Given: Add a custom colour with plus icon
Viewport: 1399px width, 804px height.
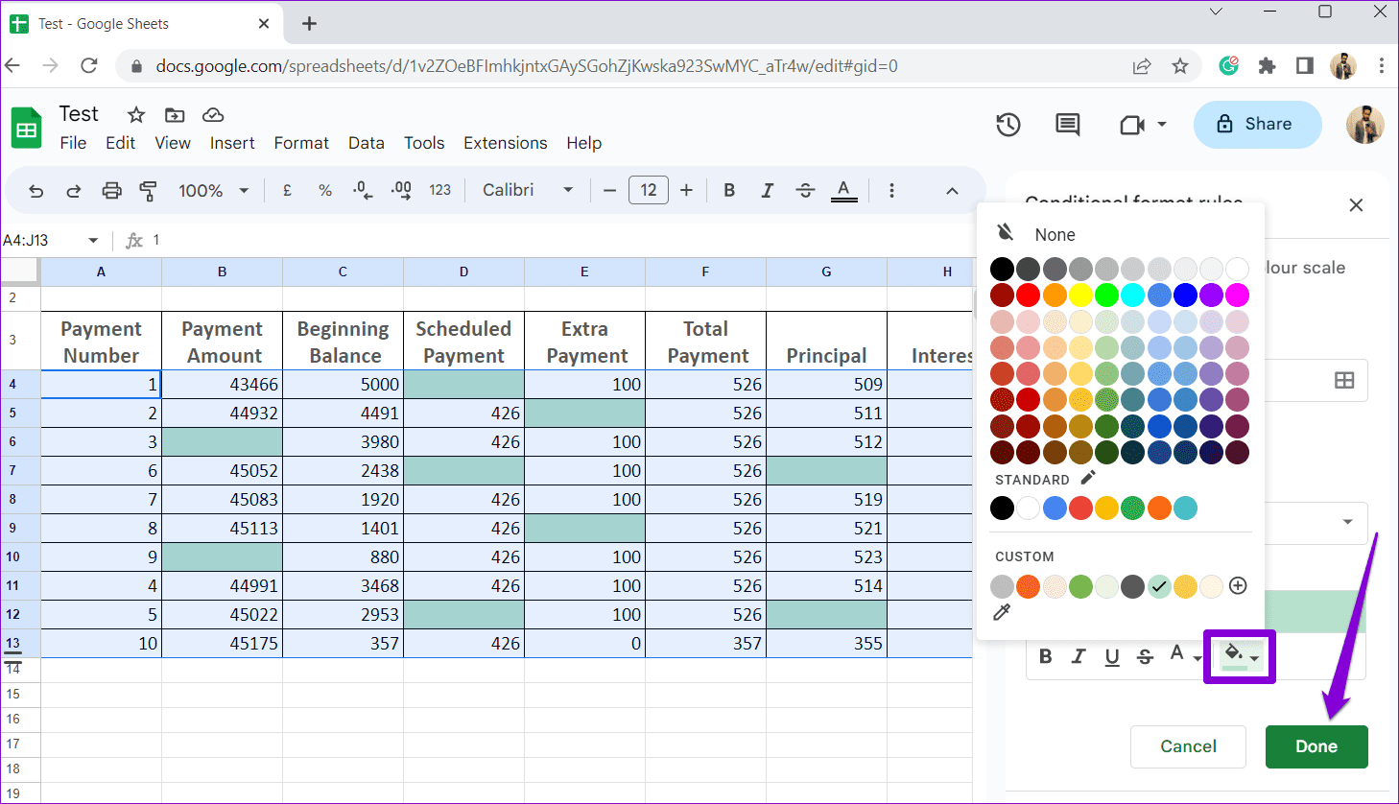Looking at the screenshot, I should pos(1238,585).
